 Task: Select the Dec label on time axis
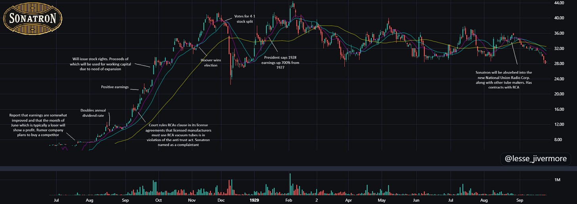pos(222,200)
